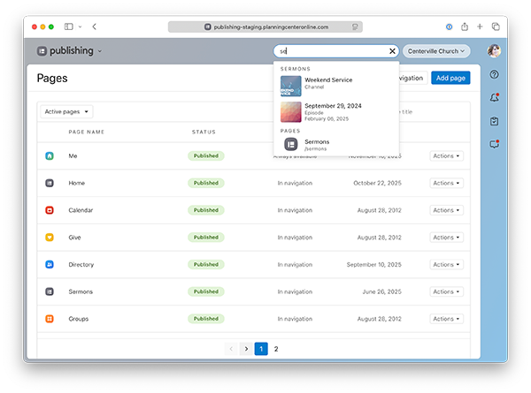Click the search input field
Viewport: 531px width, 393px height.
click(329, 51)
